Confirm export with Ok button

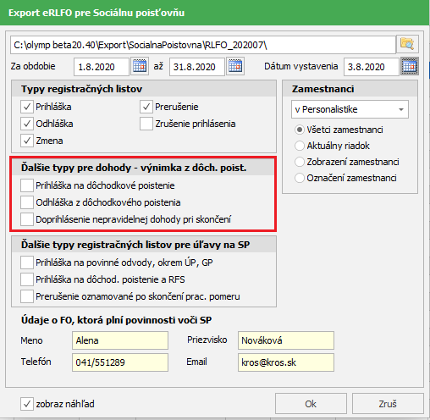[311, 404]
